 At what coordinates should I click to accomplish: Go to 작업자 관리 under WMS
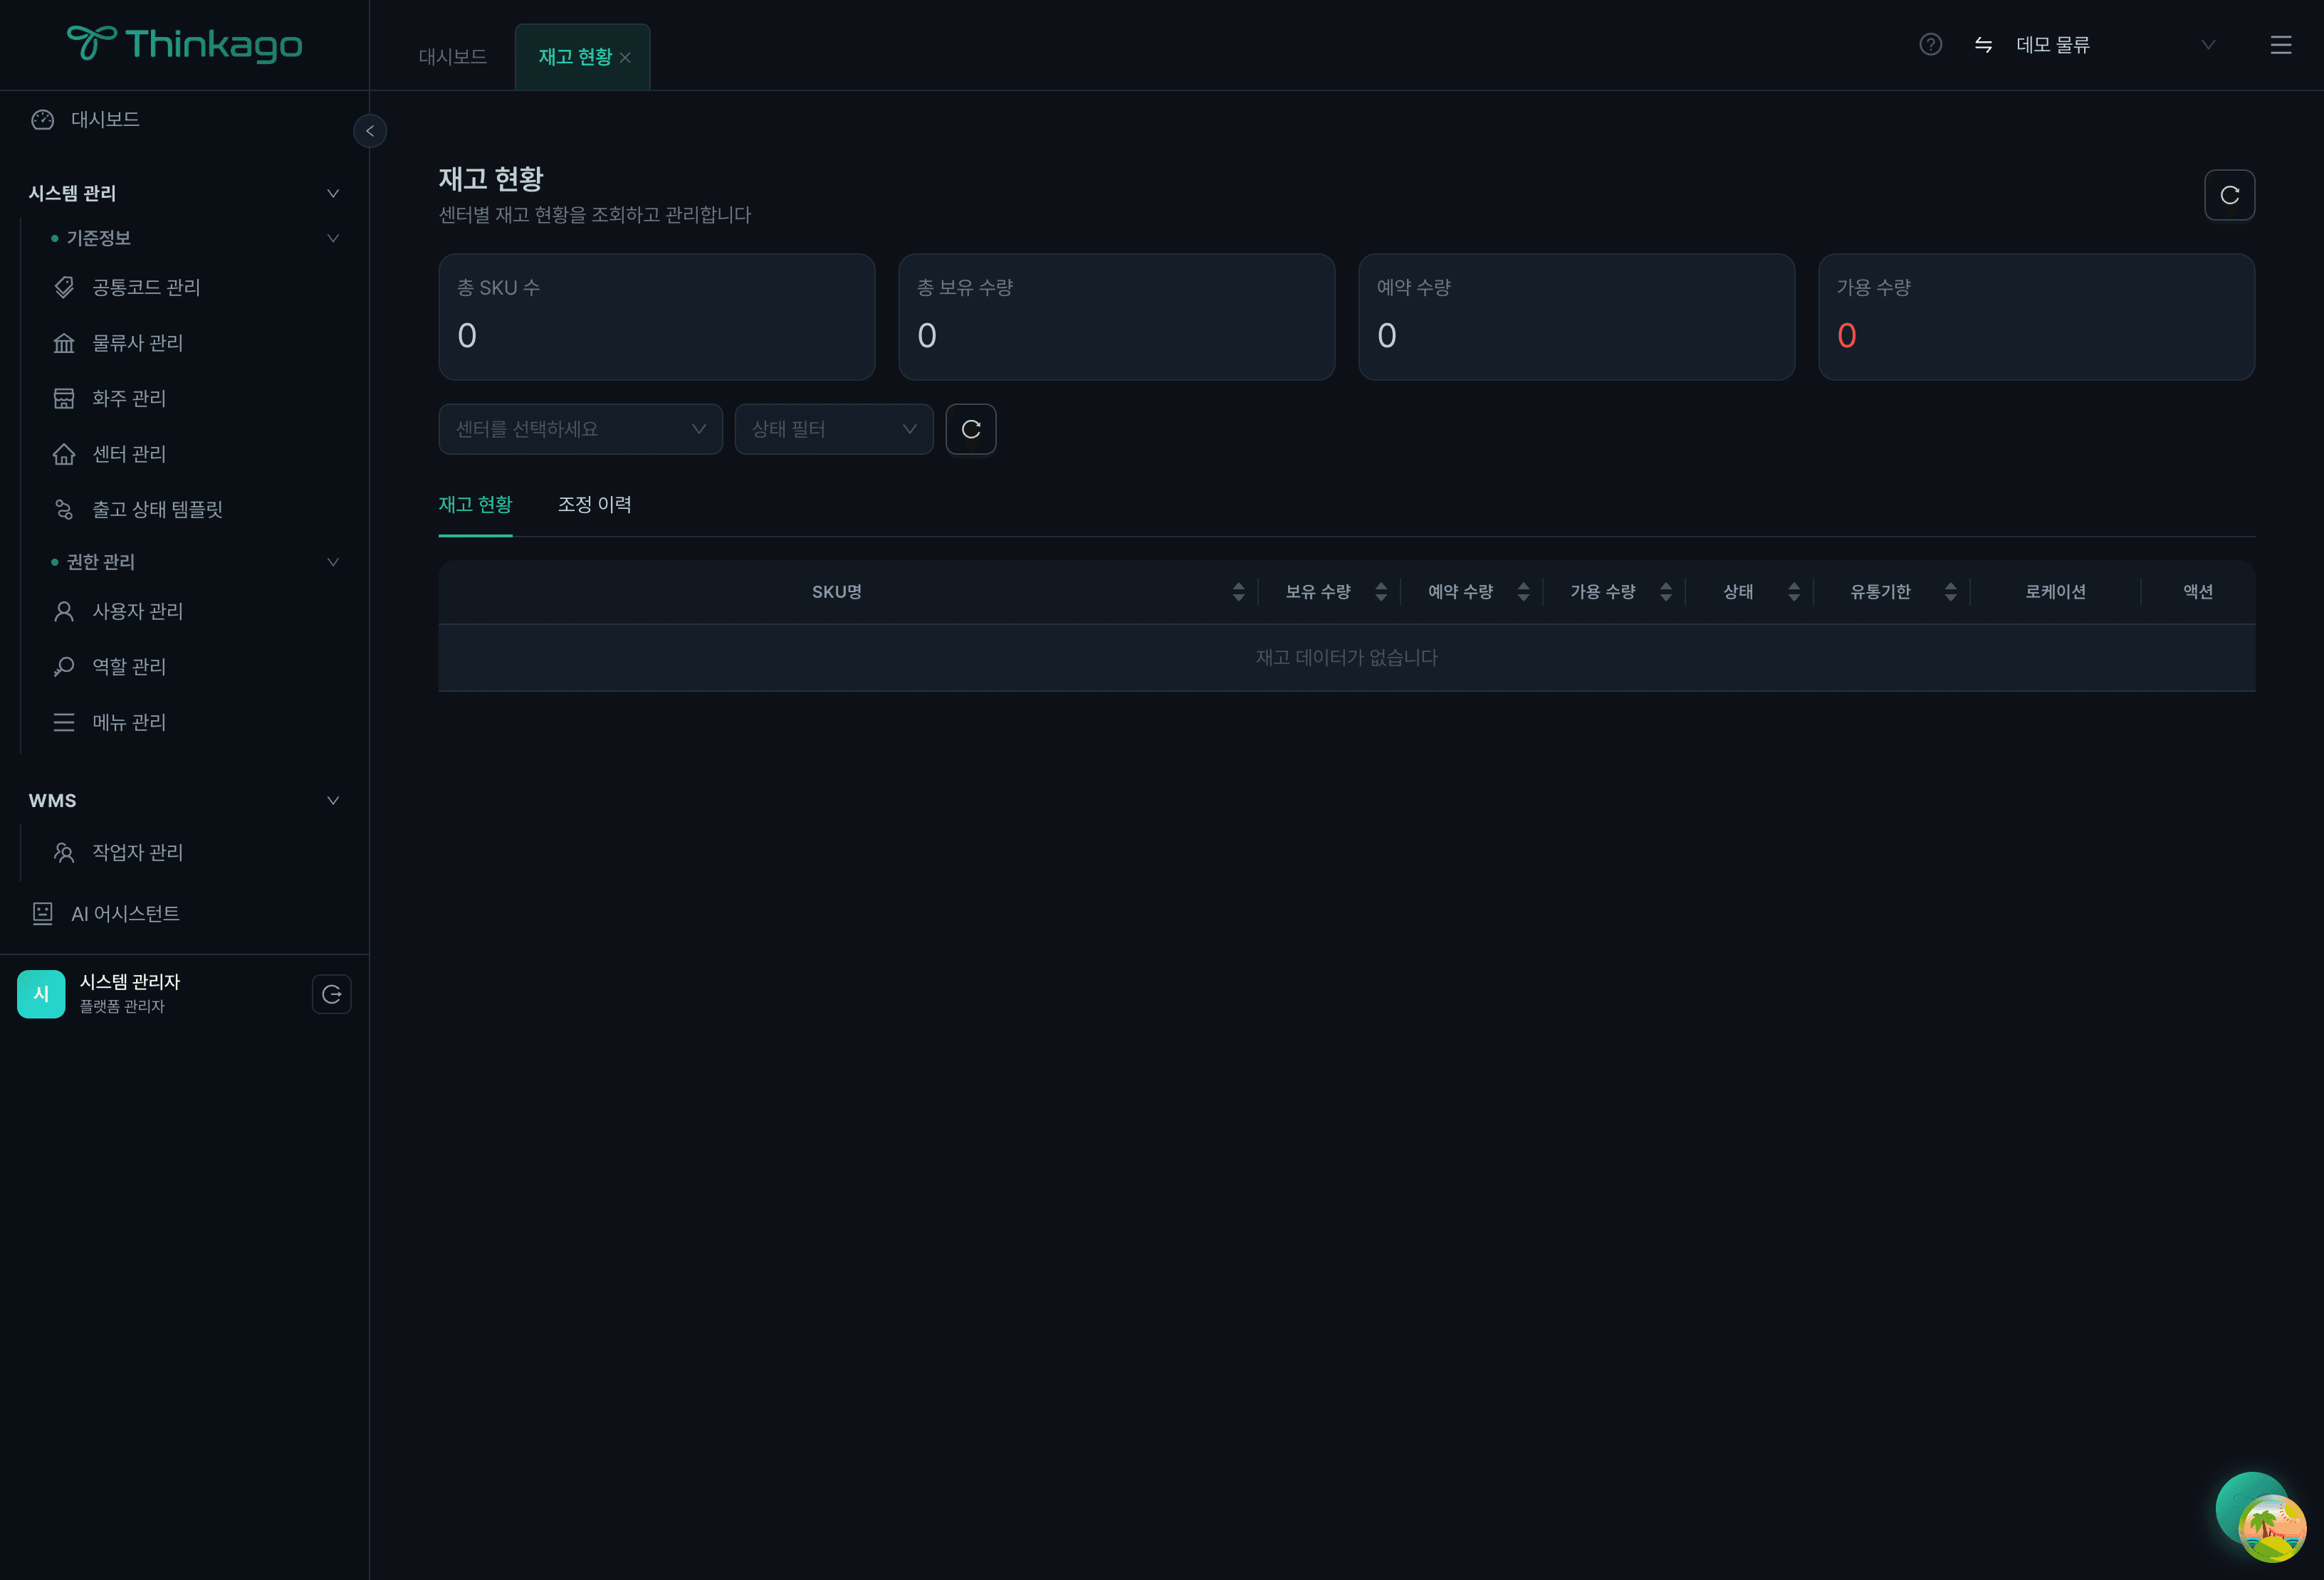pos(137,853)
